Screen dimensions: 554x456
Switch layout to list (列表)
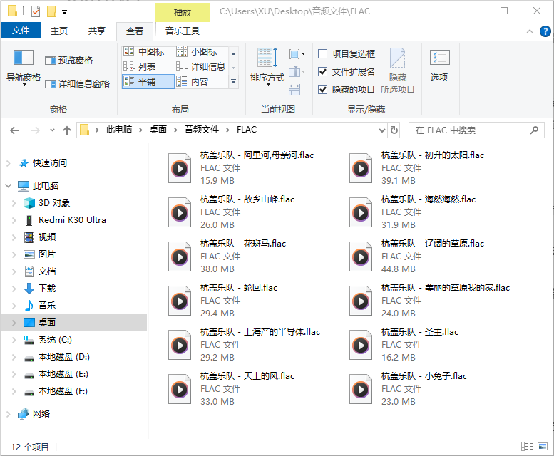pos(140,66)
